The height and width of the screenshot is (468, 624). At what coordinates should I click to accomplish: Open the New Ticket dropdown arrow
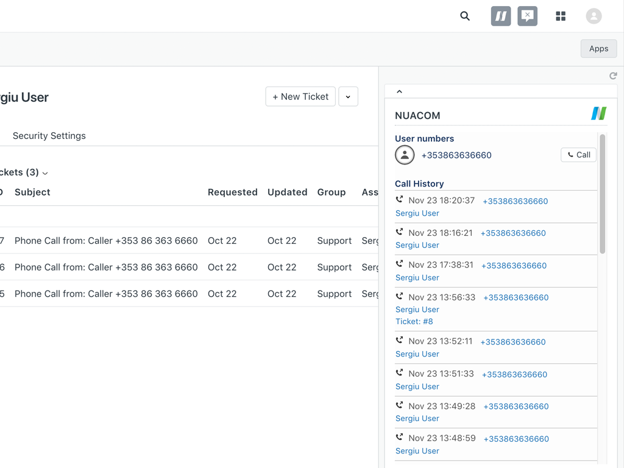[x=348, y=97]
